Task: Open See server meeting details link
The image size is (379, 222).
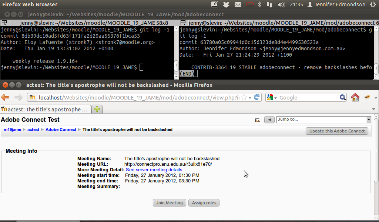Action: [x=154, y=170]
